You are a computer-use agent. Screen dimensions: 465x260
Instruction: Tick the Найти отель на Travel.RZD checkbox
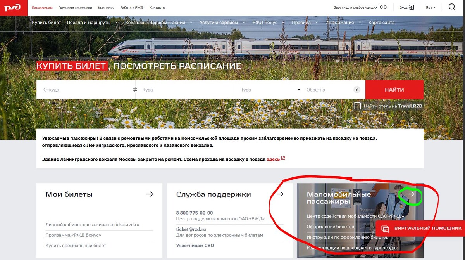pyautogui.click(x=357, y=106)
